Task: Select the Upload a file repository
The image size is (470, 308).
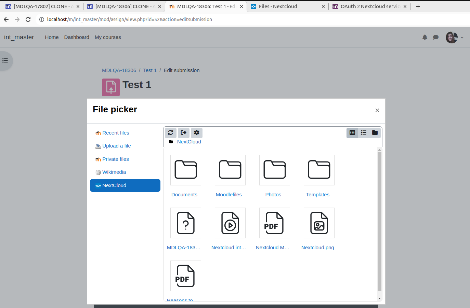Action: [x=125, y=146]
